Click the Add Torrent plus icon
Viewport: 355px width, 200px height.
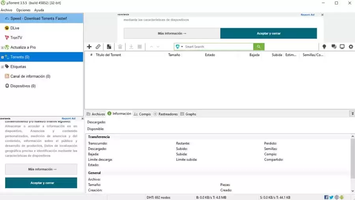89,47
